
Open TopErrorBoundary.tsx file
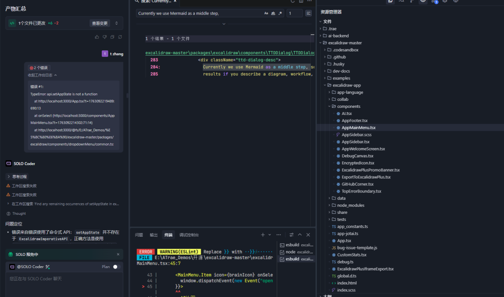361,191
